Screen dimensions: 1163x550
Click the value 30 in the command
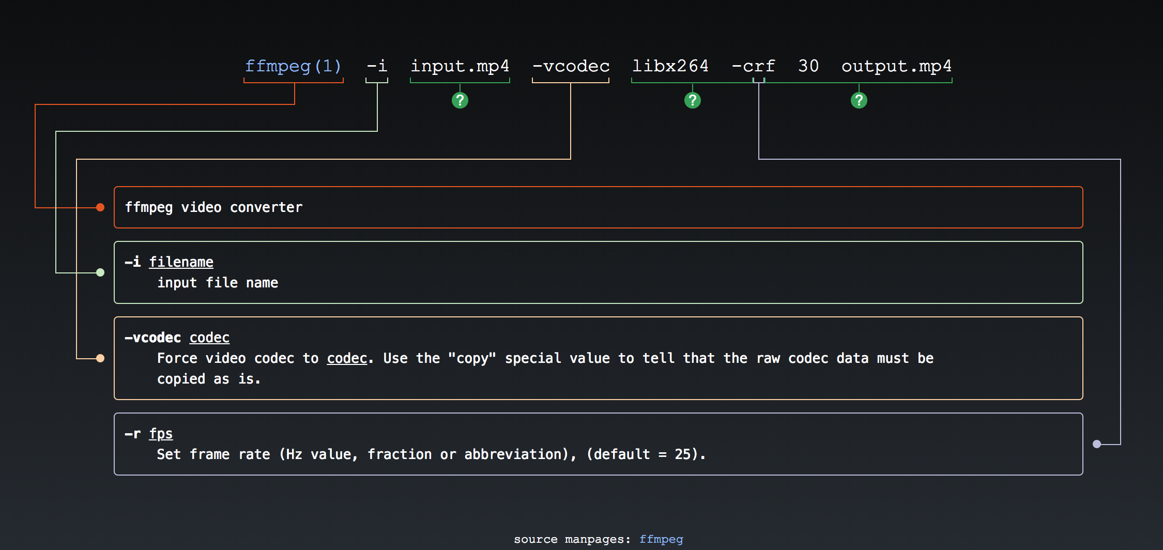(x=808, y=66)
